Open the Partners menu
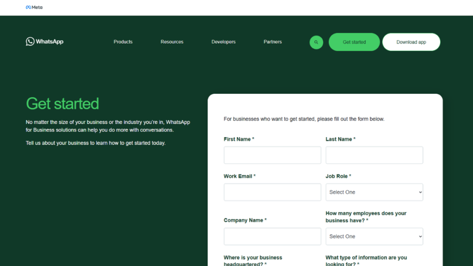473x266 pixels. click(x=273, y=42)
